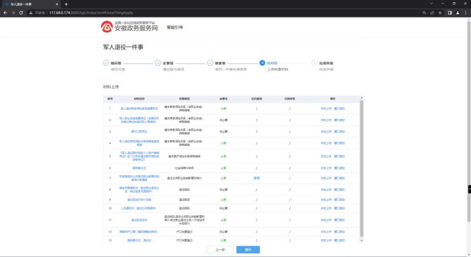Click 本地上传 in row 9
Image resolution: width=471 pixels, height=257 pixels.
pos(326,200)
